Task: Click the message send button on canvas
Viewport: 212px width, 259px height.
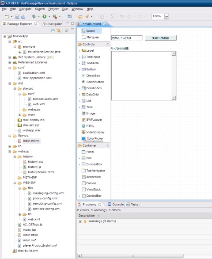Action: (161, 38)
